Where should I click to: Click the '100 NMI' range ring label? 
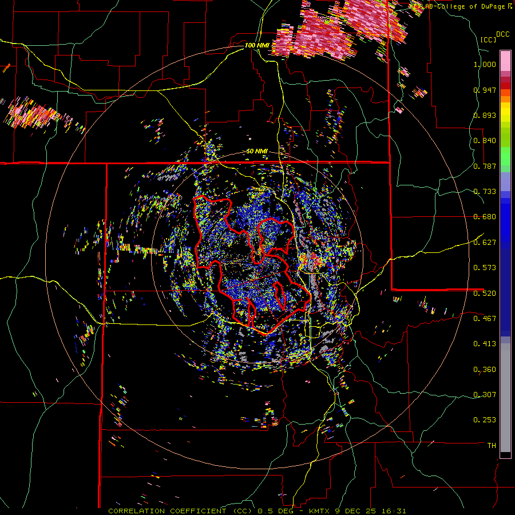click(x=256, y=45)
